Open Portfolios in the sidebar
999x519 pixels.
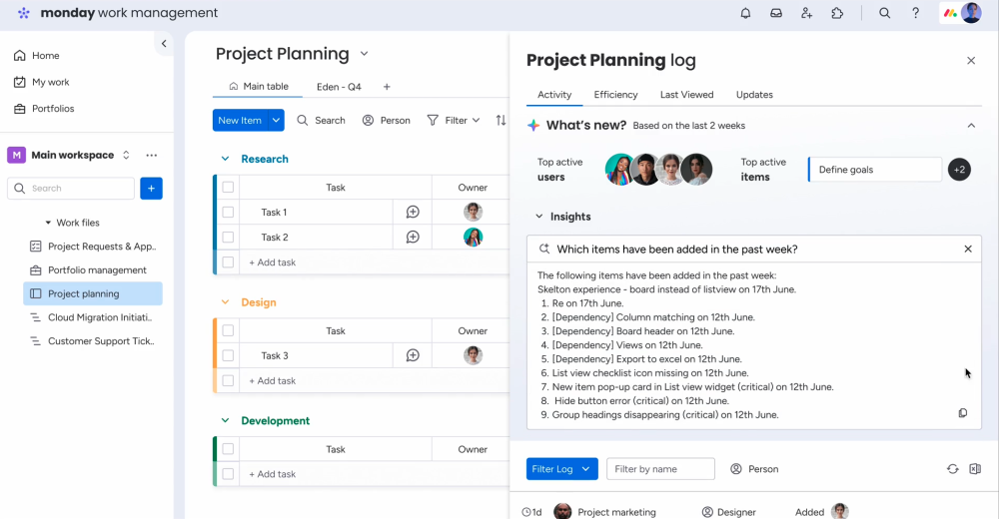click(45, 108)
